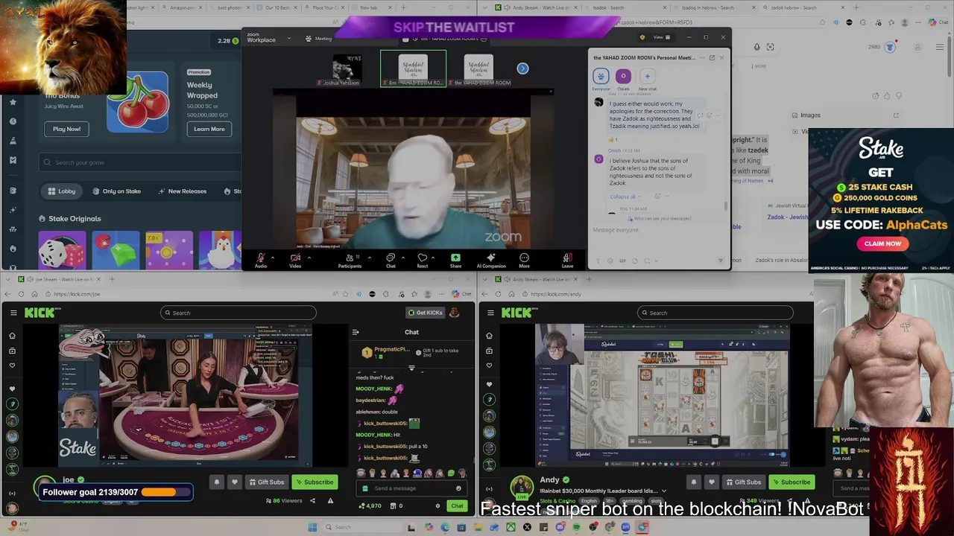Open Windows Start menu
954x536 pixels.
pos(312,527)
